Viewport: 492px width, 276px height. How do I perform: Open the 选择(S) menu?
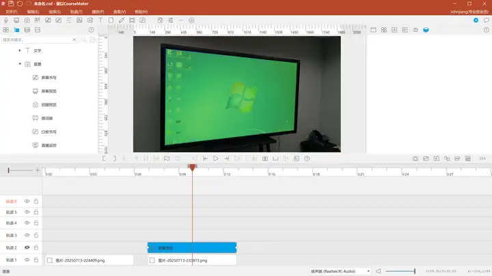point(55,12)
